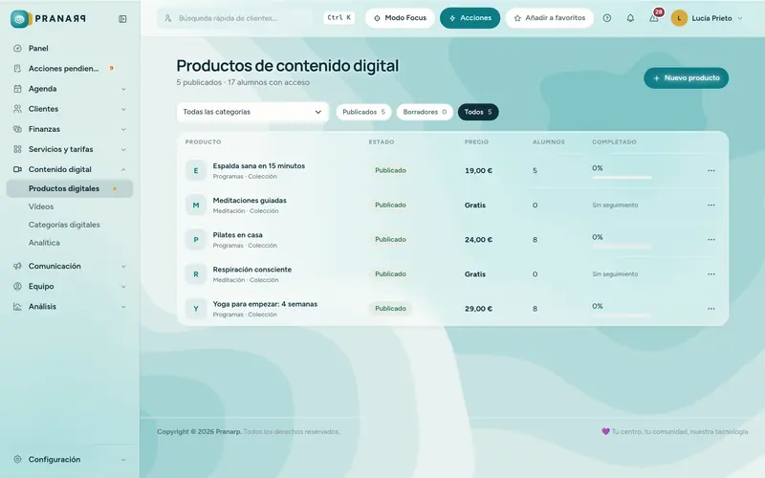Screen dimensions: 765x478
Task: Click the Servicios y tarifas grid icon
Action: [x=17, y=149]
